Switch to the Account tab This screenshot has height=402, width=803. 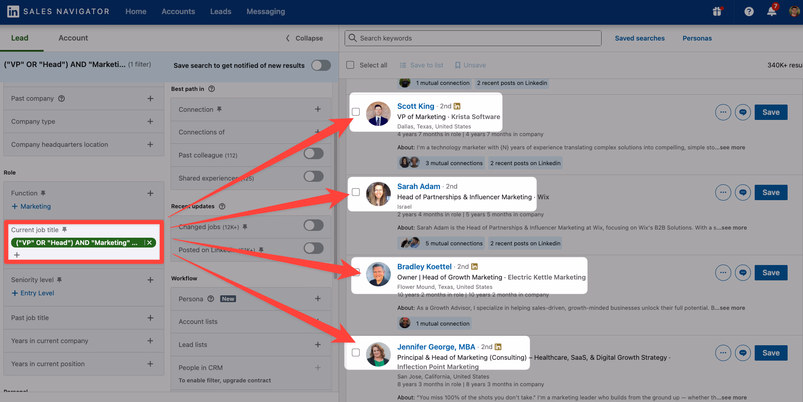click(73, 38)
